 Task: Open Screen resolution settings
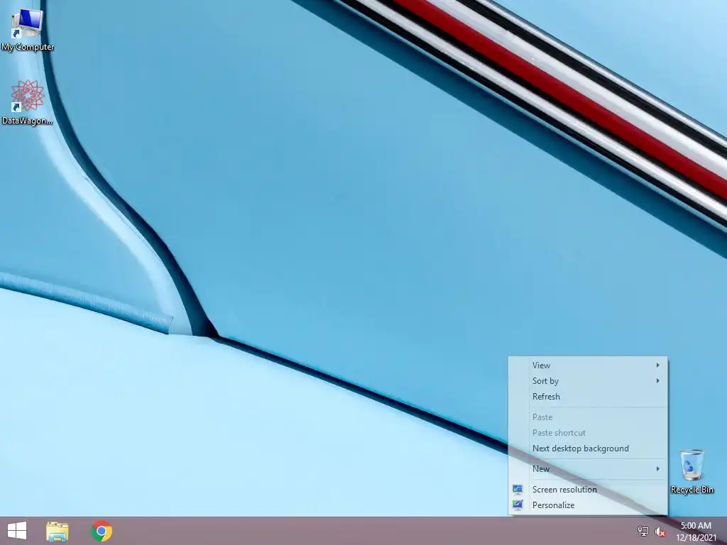(x=588, y=490)
